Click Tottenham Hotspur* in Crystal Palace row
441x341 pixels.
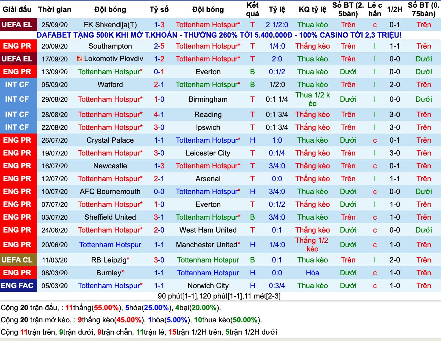[x=208, y=140]
